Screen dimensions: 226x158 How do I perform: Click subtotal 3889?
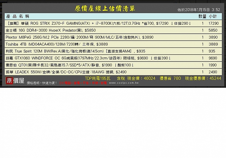point(213,44)
